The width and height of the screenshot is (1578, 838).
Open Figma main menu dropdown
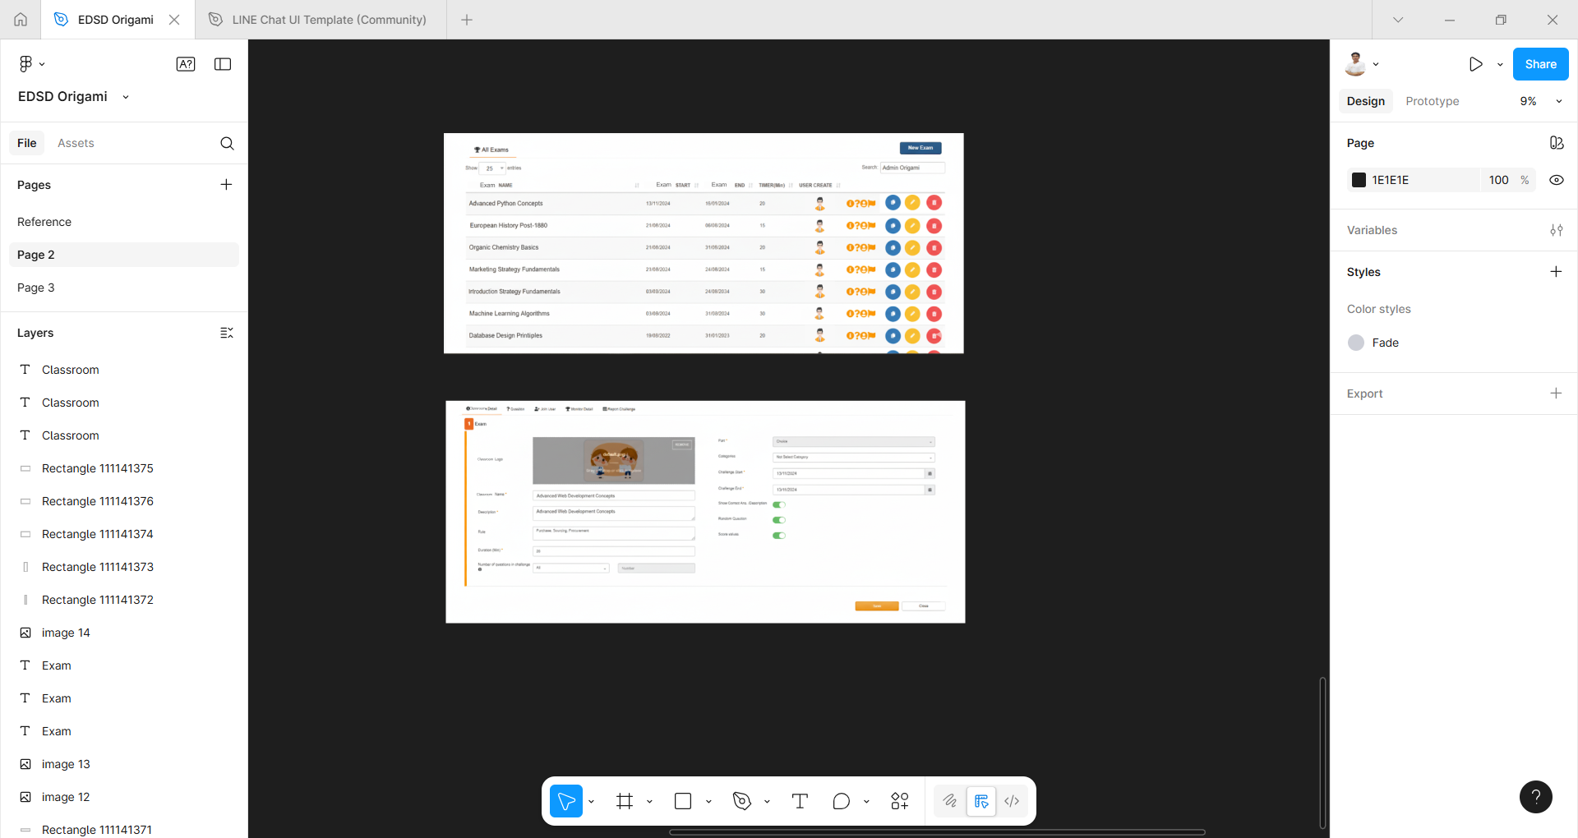pyautogui.click(x=31, y=64)
